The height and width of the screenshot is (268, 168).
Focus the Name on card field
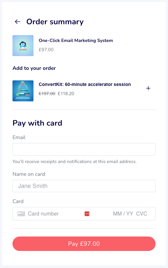click(x=84, y=186)
